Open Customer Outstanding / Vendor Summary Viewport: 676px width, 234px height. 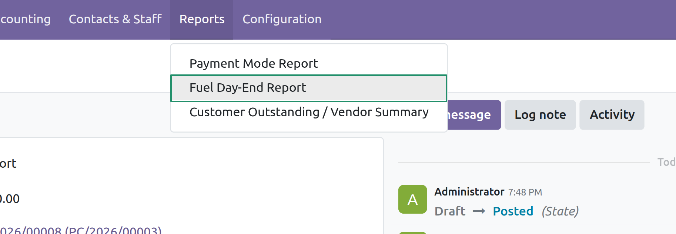tap(309, 112)
